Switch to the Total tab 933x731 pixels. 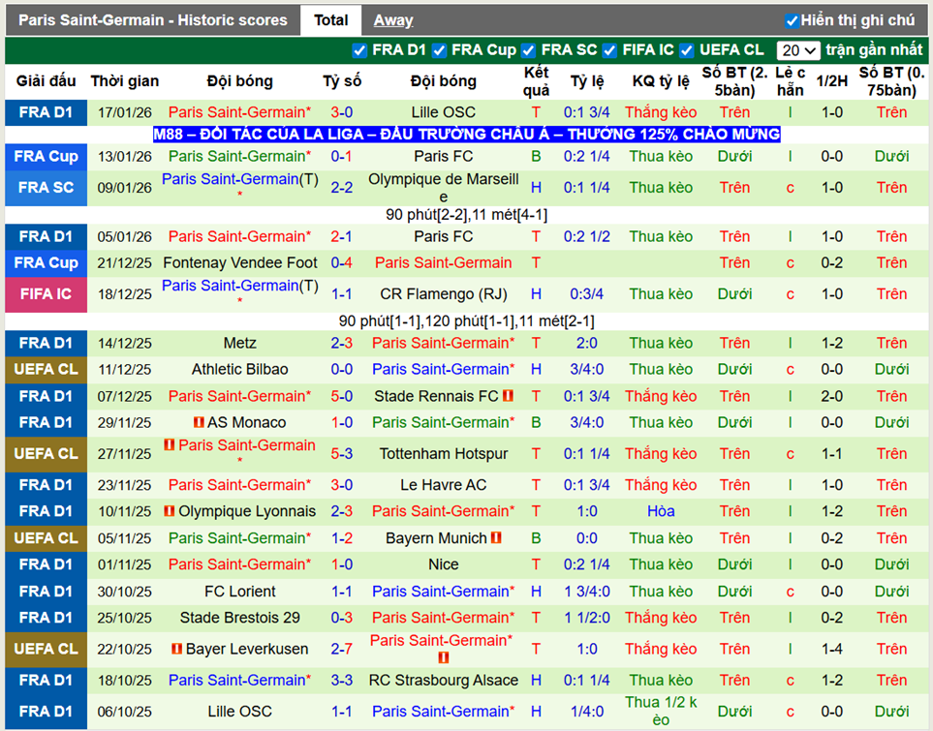330,20
